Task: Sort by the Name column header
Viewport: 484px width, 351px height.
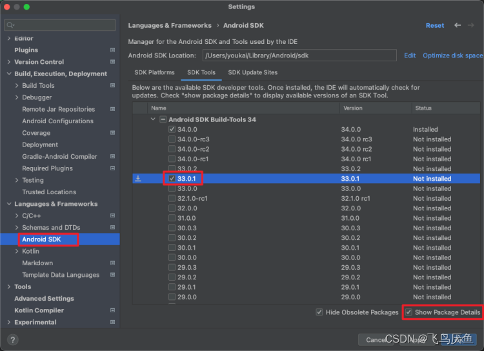Action: (243, 108)
